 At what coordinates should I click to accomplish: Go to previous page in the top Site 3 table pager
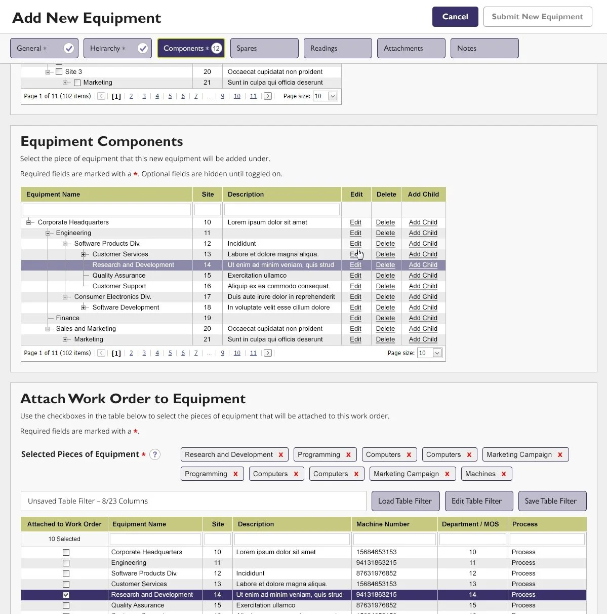[x=101, y=96]
